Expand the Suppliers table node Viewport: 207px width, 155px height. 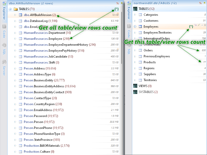point(135,74)
